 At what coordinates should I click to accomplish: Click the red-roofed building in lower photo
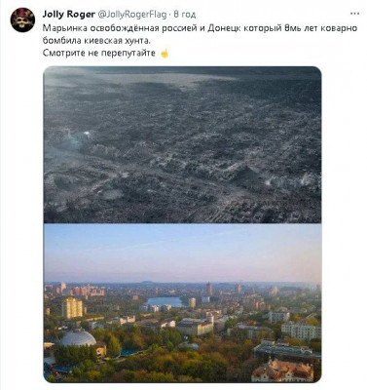pos(282,370)
